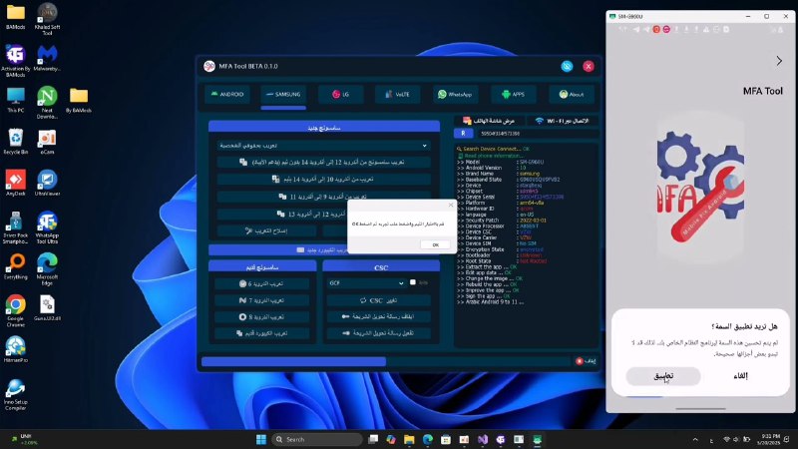The image size is (798, 449).
Task: Expand the Arabization dropdown under new Samsung
Action: click(x=323, y=146)
